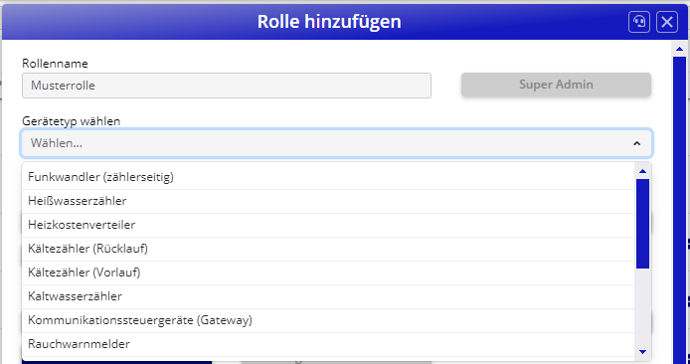Choose Heißwasserzähler from the list
Image resolution: width=690 pixels, height=364 pixels.
(x=328, y=201)
